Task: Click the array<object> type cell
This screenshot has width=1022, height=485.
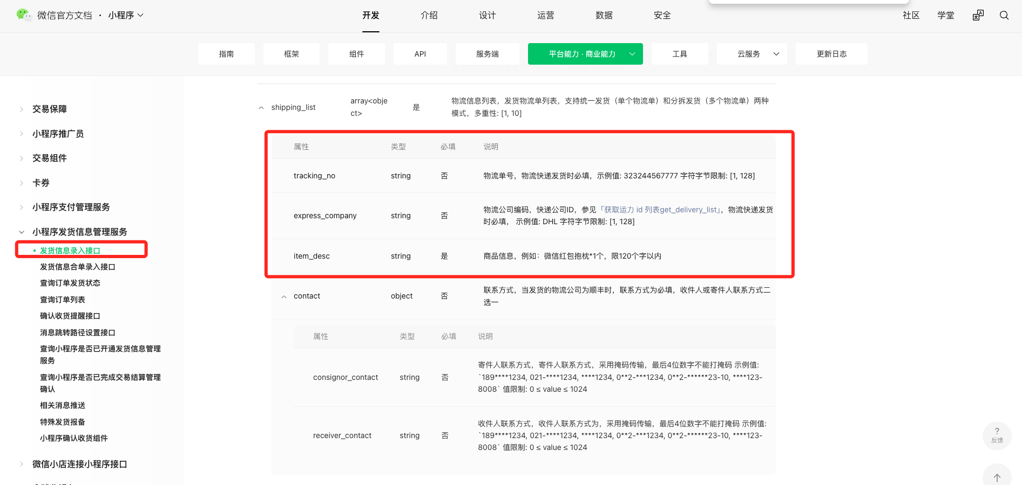Action: coord(369,107)
